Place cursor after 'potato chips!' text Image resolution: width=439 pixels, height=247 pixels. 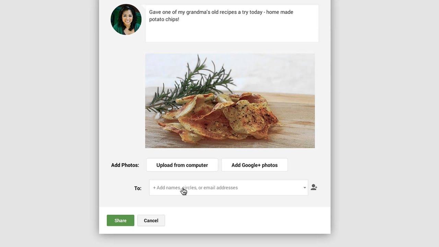pyautogui.click(x=179, y=19)
